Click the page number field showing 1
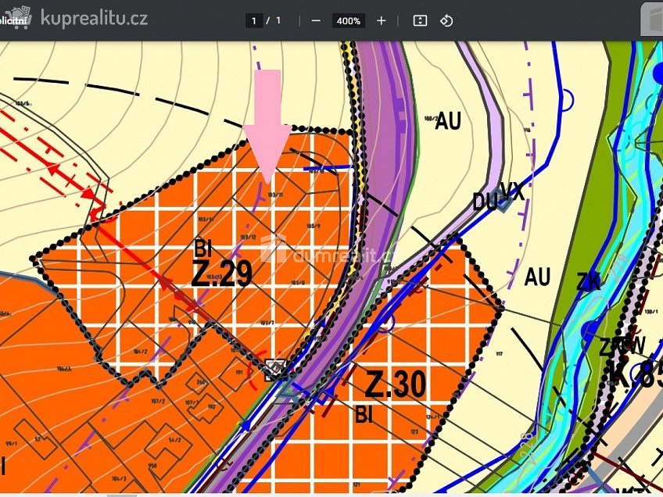Screen dimensions: 663x497 (253, 21)
